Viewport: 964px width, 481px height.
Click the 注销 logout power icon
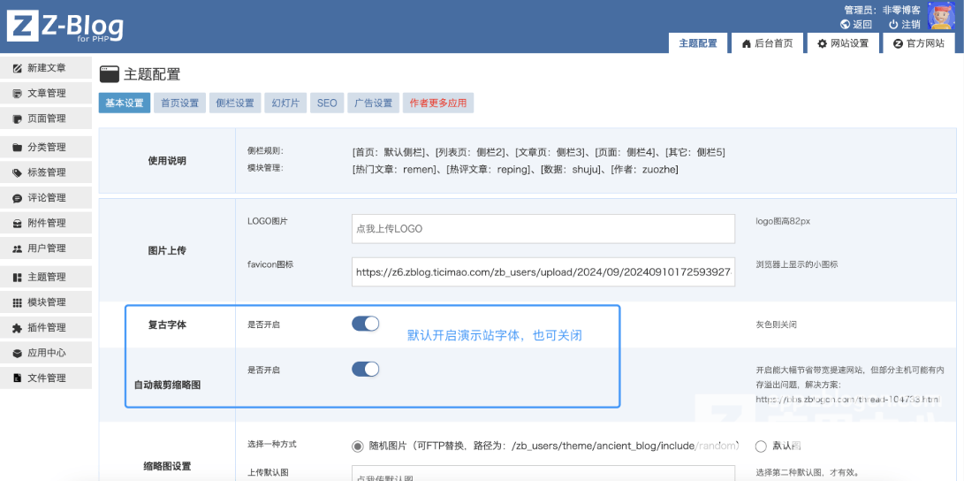tap(893, 25)
